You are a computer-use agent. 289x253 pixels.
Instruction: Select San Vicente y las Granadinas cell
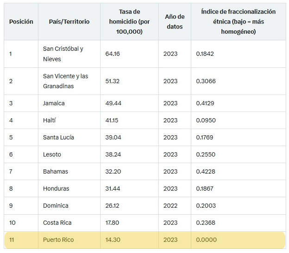[65, 81]
